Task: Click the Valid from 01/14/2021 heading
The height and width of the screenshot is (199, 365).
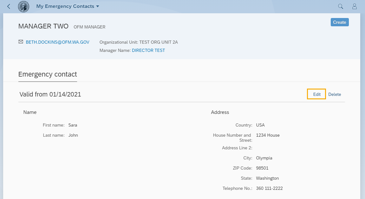Action: pos(50,94)
